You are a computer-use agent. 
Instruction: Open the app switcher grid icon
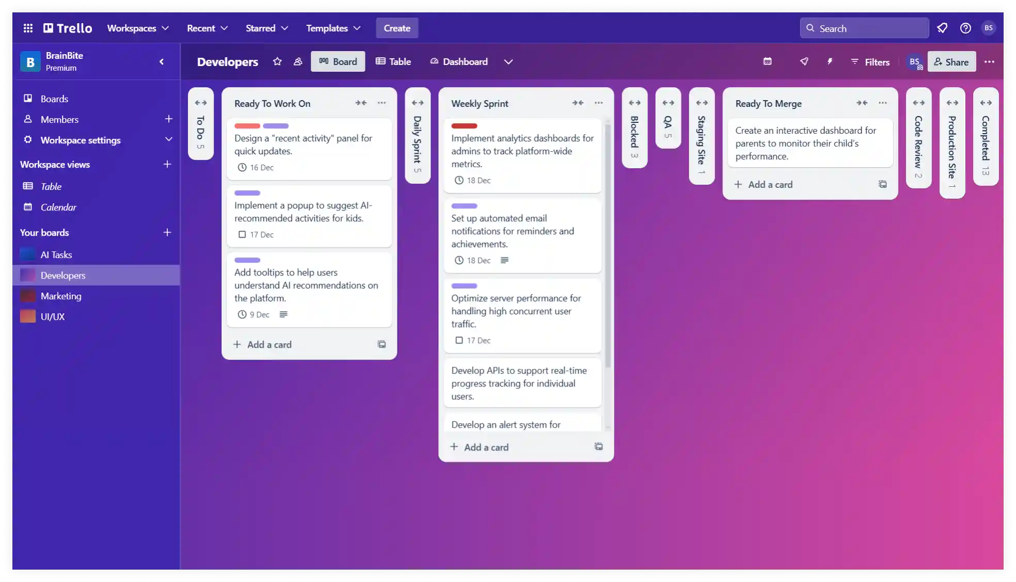click(28, 28)
